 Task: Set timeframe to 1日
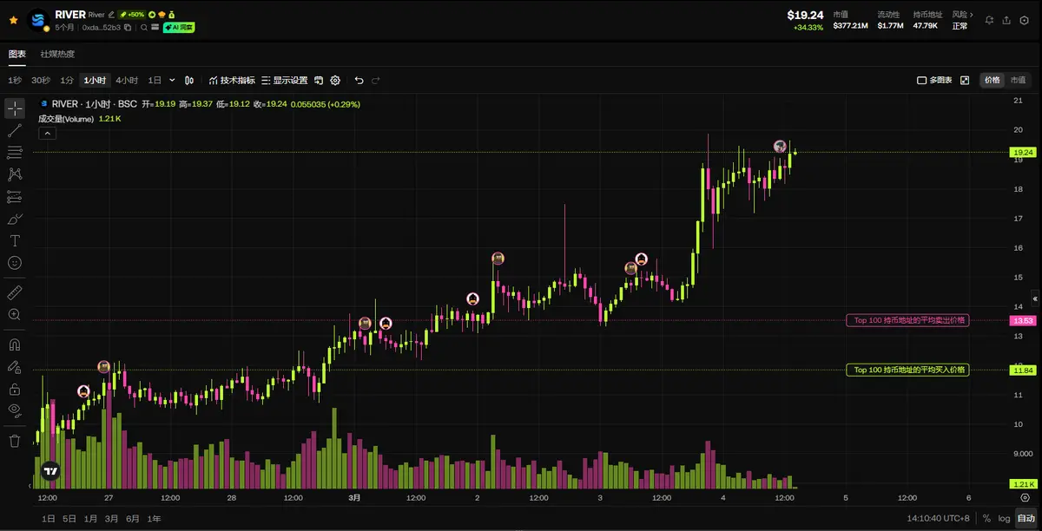click(155, 80)
